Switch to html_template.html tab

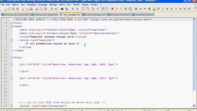[70, 14]
